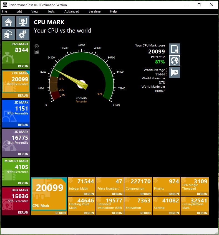The image size is (219, 235).
Task: Click the baseline file document icon
Action: [x=175, y=49]
